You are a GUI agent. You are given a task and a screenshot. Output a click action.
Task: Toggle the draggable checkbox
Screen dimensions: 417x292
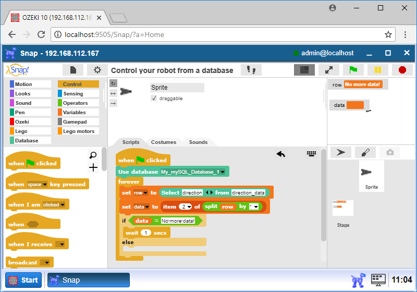point(154,98)
